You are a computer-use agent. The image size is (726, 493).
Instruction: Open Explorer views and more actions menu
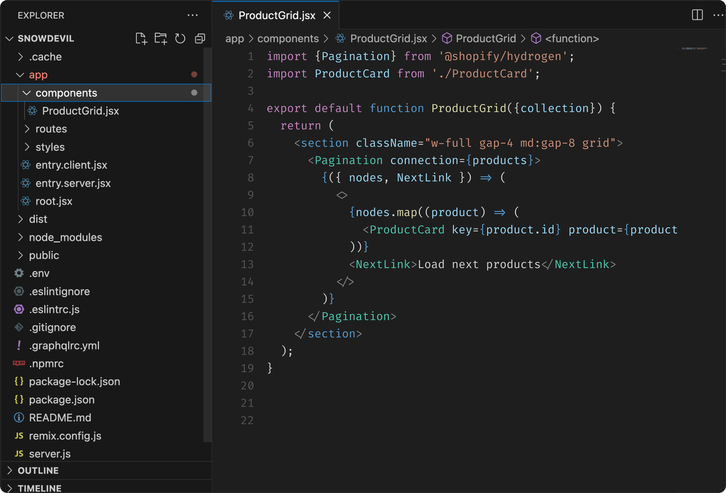pos(192,15)
